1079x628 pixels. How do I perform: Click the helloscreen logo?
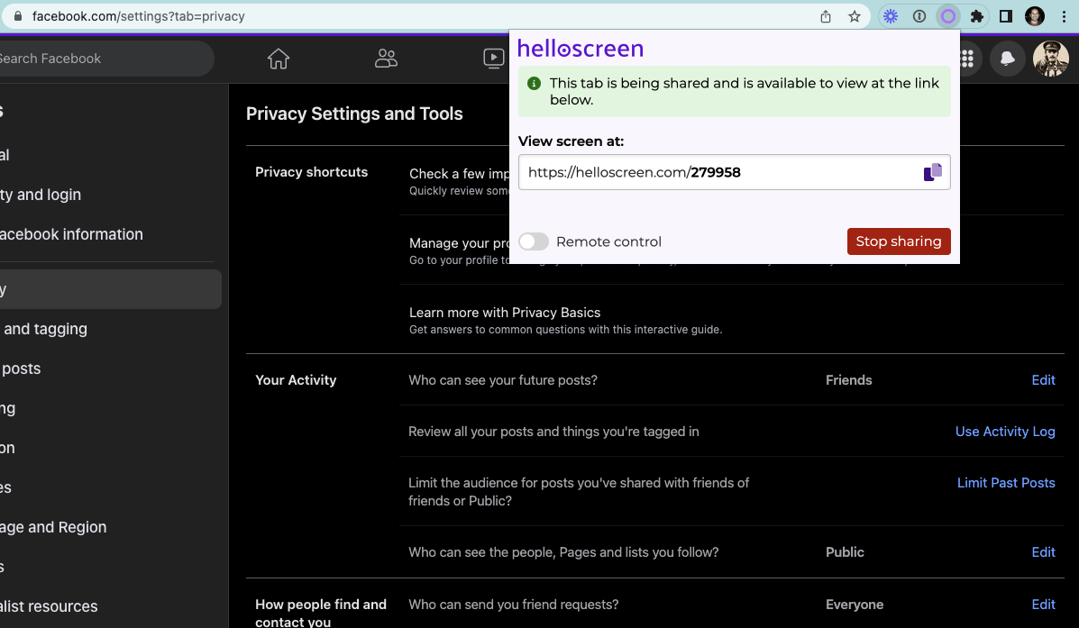(x=581, y=48)
